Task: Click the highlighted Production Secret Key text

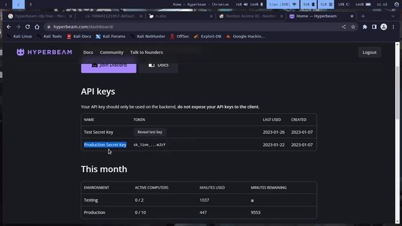Action: pos(105,145)
